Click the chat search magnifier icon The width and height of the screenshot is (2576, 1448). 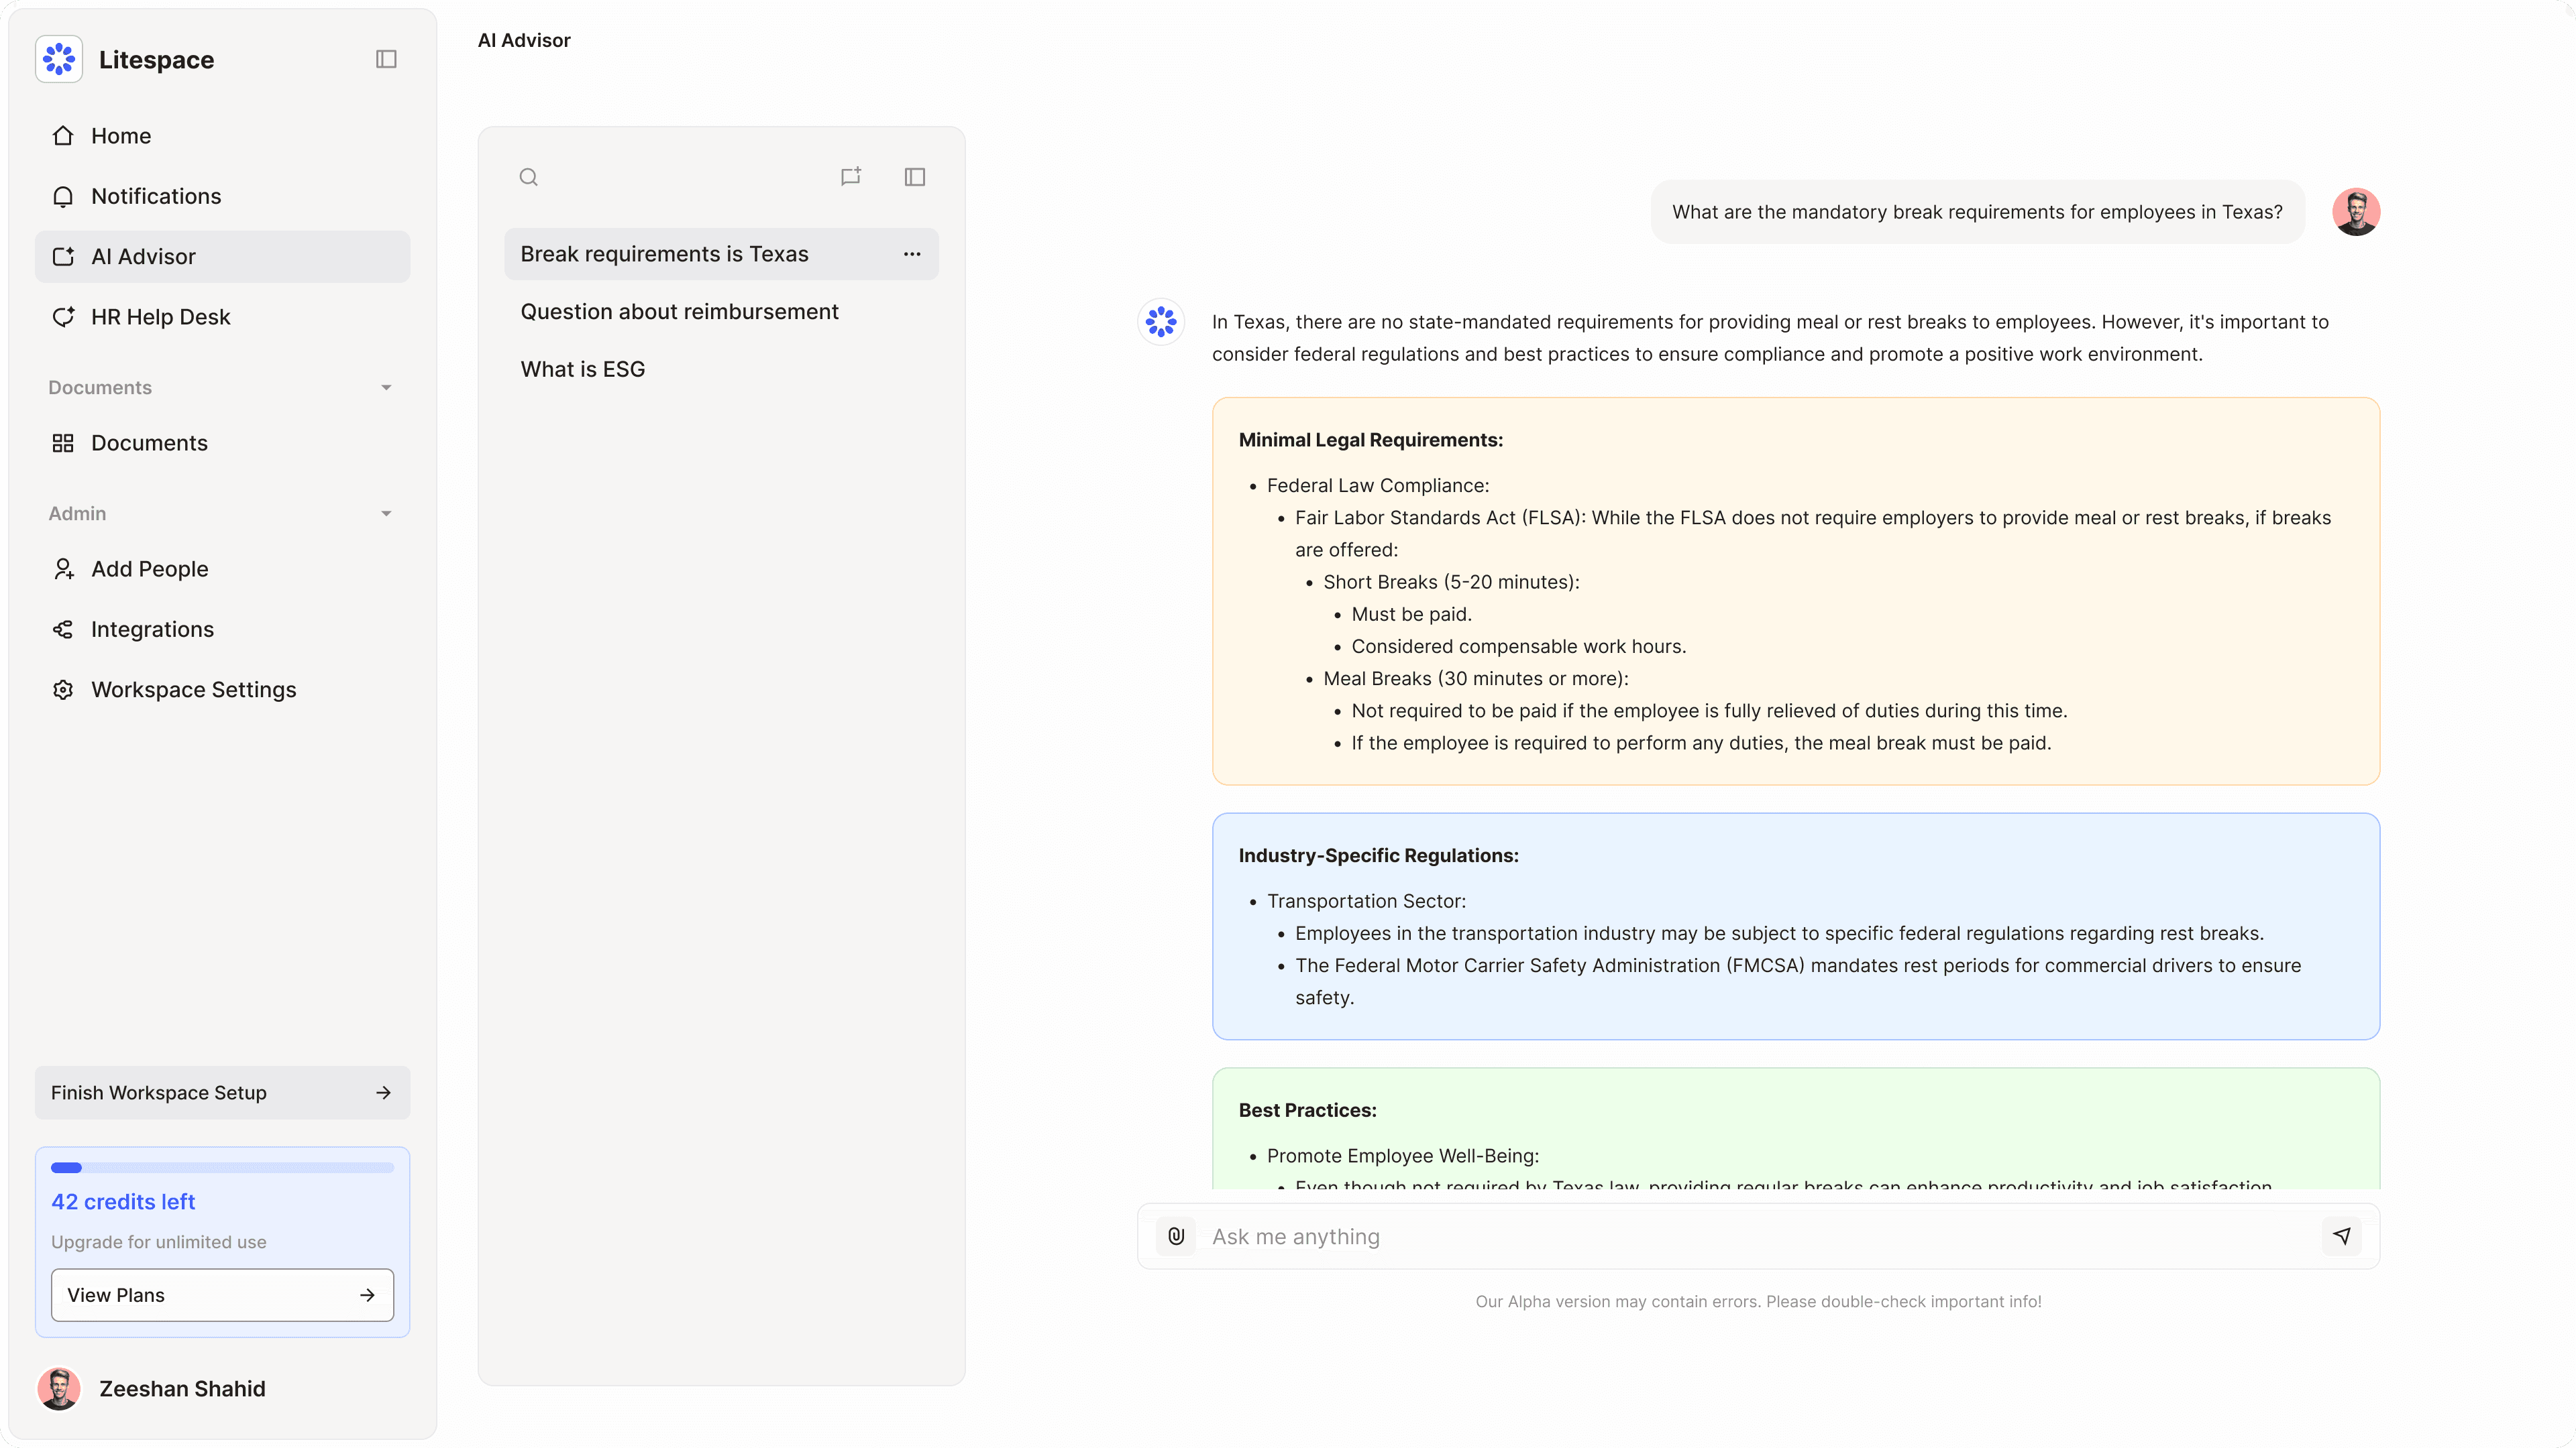(529, 177)
